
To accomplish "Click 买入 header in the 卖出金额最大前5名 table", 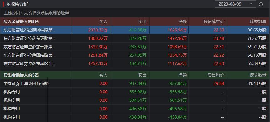I will pyautogui.click(x=103, y=75).
